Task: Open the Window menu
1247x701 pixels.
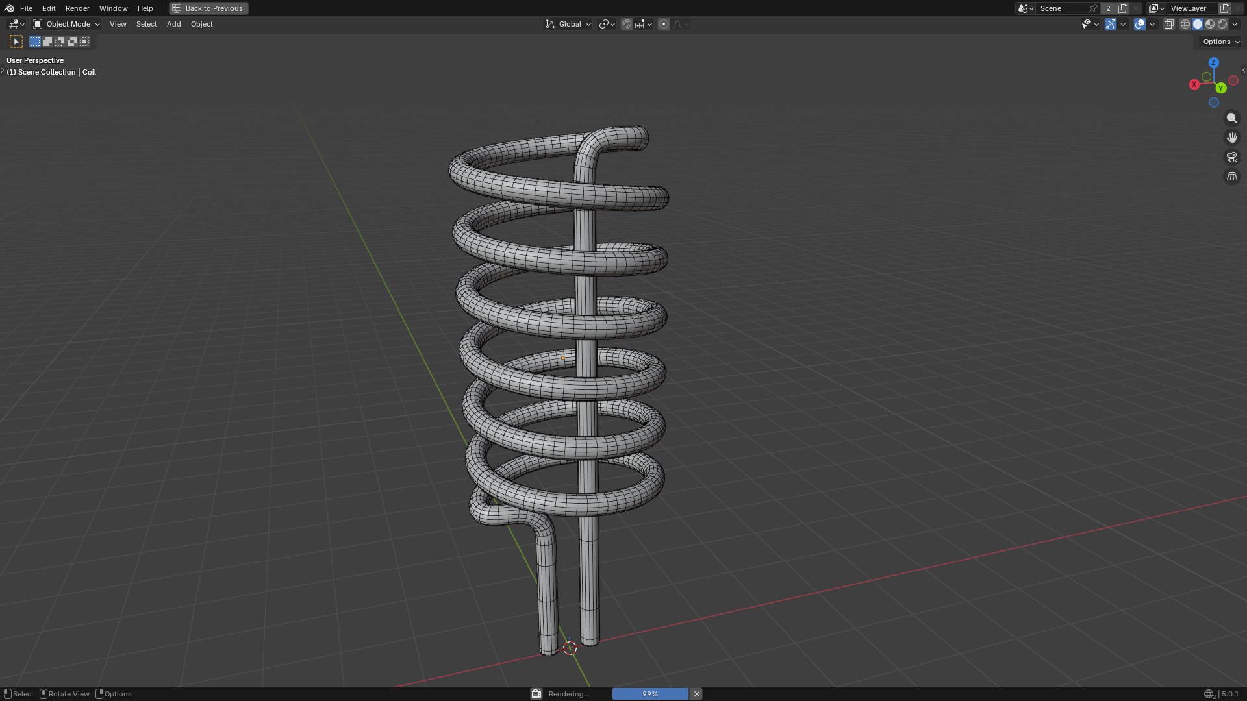Action: 113,8
